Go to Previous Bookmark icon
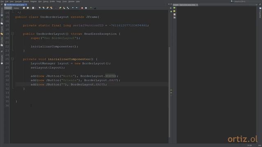 (x=60, y=8)
